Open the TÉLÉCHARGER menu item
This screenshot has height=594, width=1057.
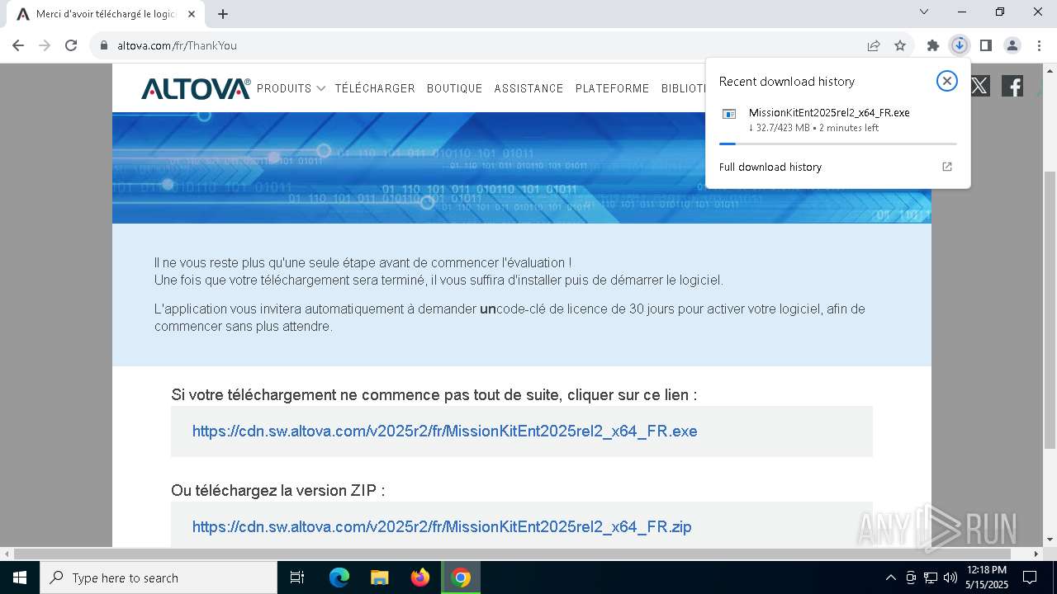(x=375, y=88)
